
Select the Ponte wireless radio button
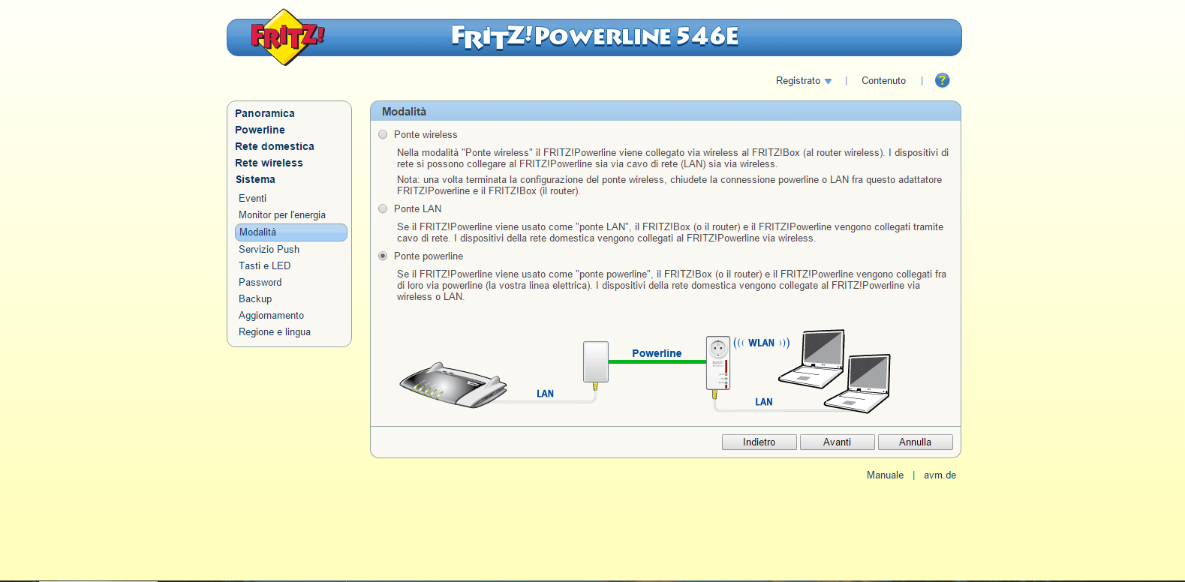(383, 135)
